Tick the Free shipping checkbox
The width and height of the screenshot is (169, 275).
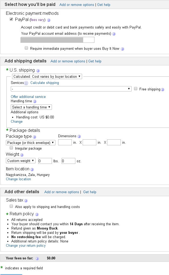pos(136,89)
